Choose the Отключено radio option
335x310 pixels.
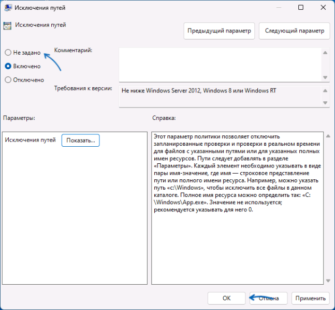pyautogui.click(x=8, y=80)
